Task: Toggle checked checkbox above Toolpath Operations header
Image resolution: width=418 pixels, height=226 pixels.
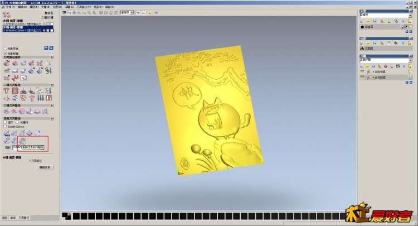Action: (x=6, y=54)
